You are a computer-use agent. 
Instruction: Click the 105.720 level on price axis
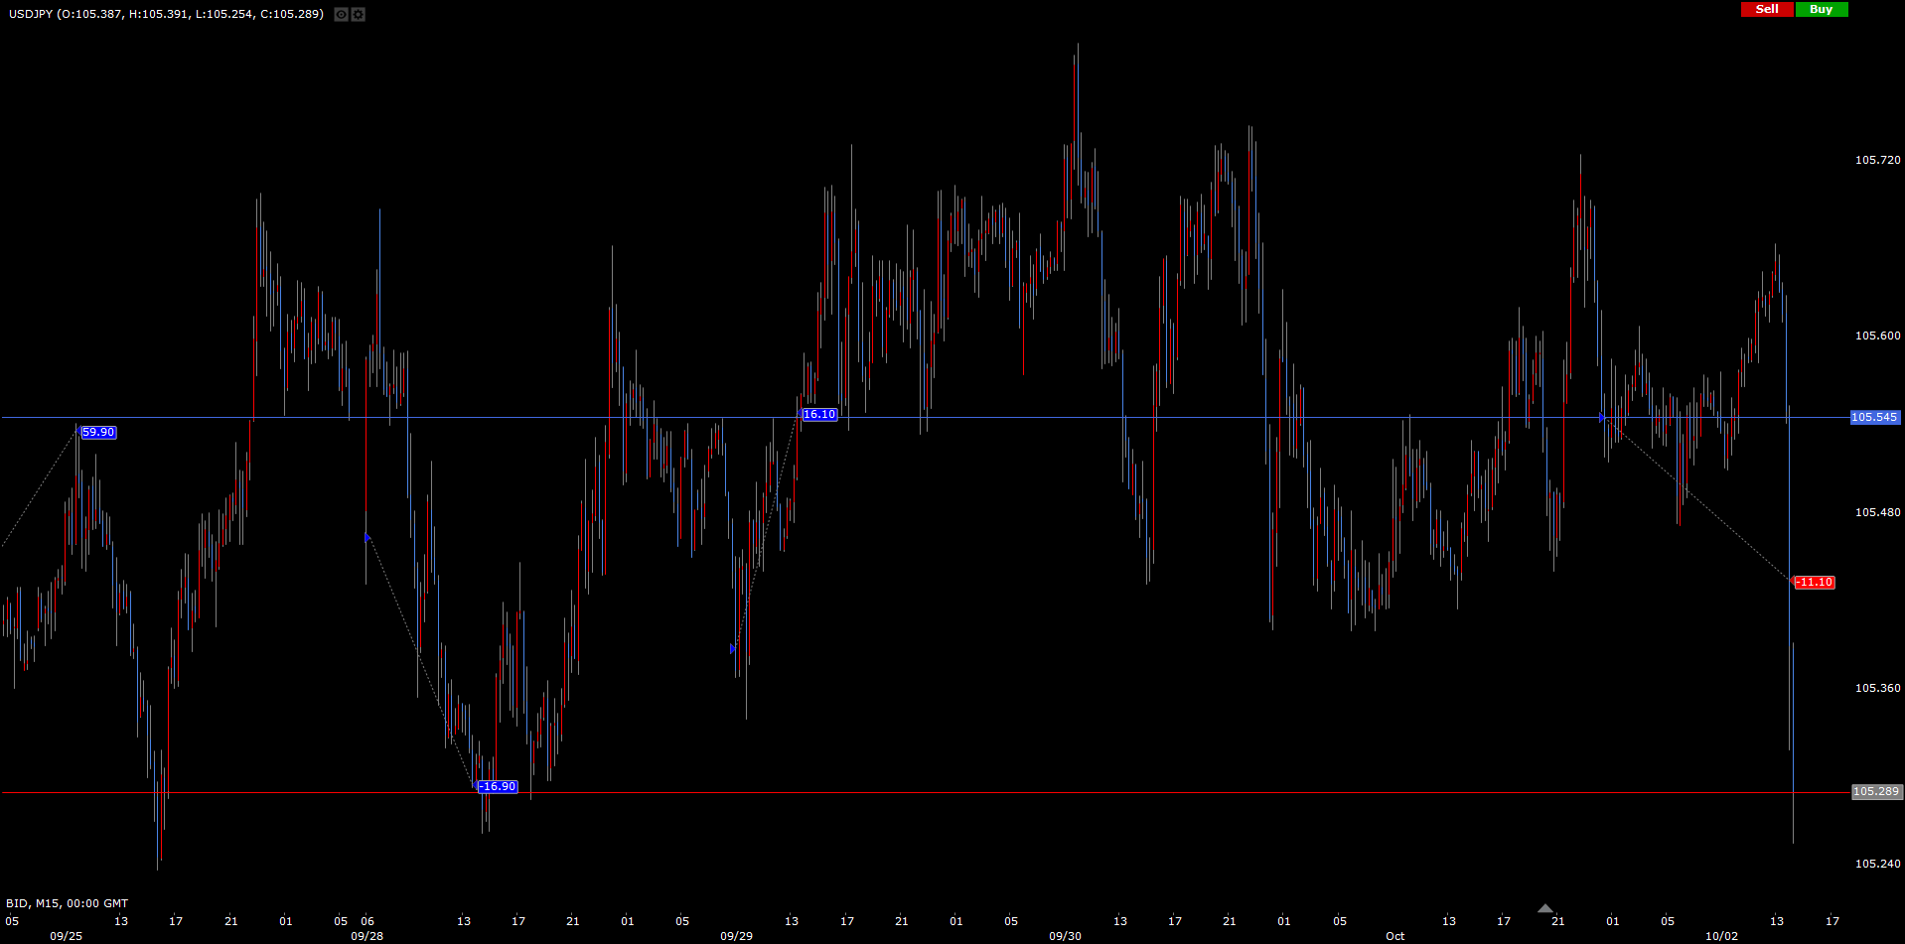[x=1877, y=160]
